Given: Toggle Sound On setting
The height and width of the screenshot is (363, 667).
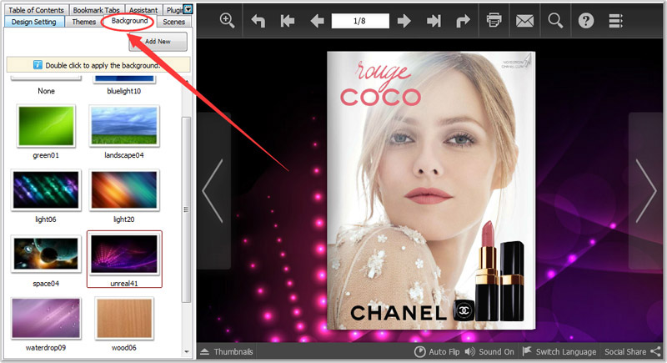Looking at the screenshot, I should (x=489, y=352).
